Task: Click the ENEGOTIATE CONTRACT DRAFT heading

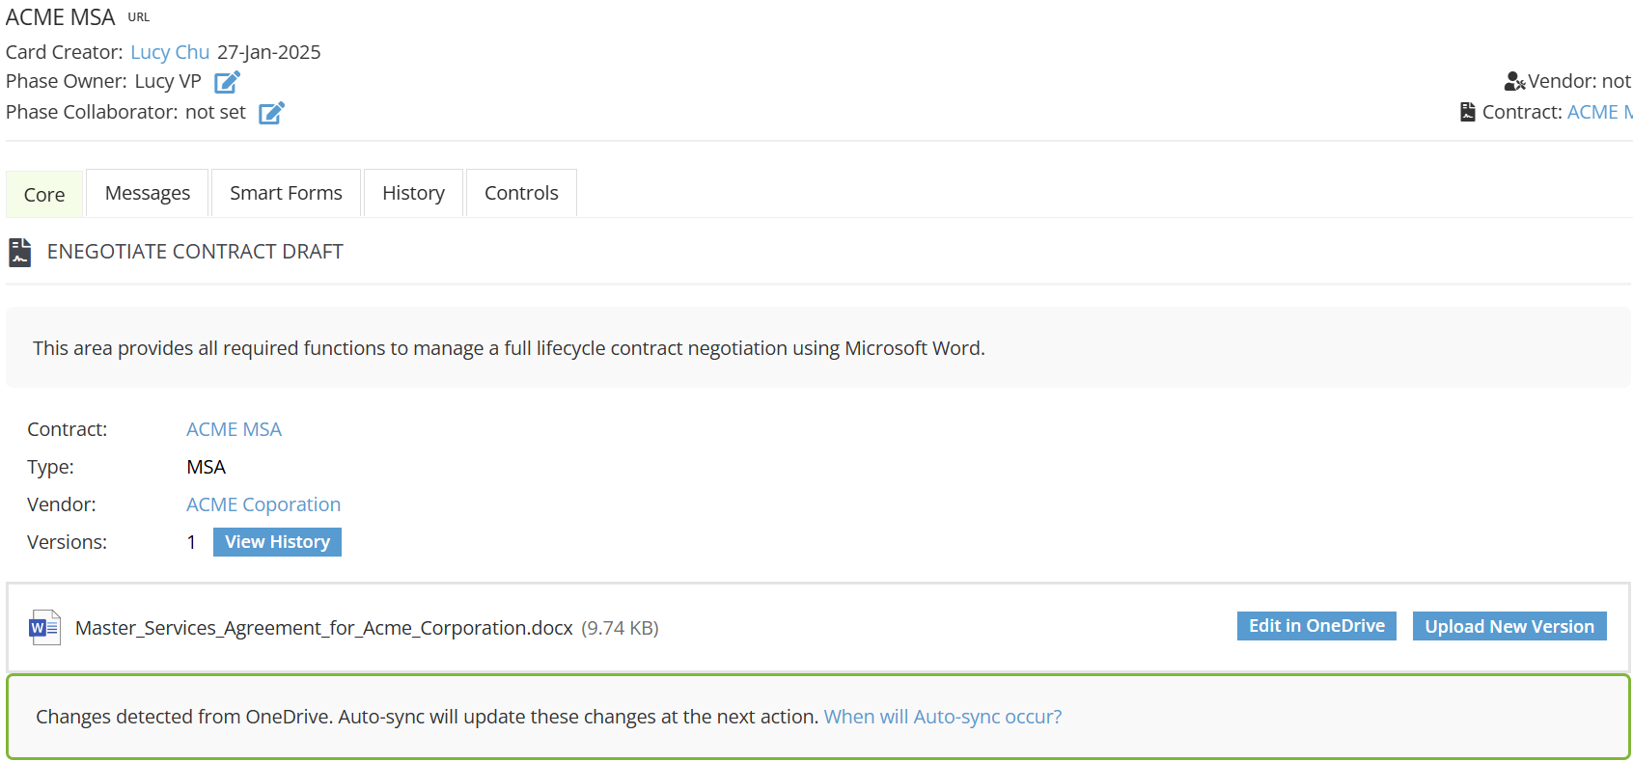Action: click(x=195, y=252)
